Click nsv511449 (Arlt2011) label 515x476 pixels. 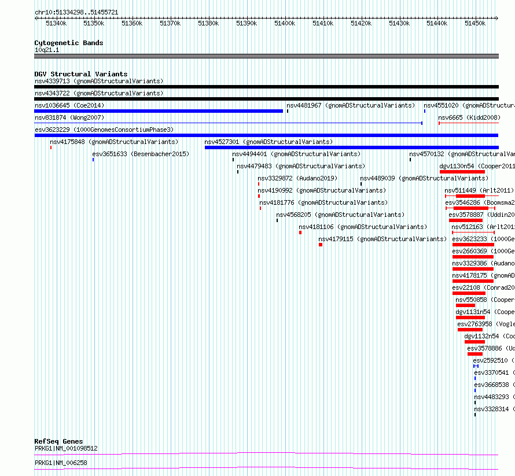click(479, 190)
